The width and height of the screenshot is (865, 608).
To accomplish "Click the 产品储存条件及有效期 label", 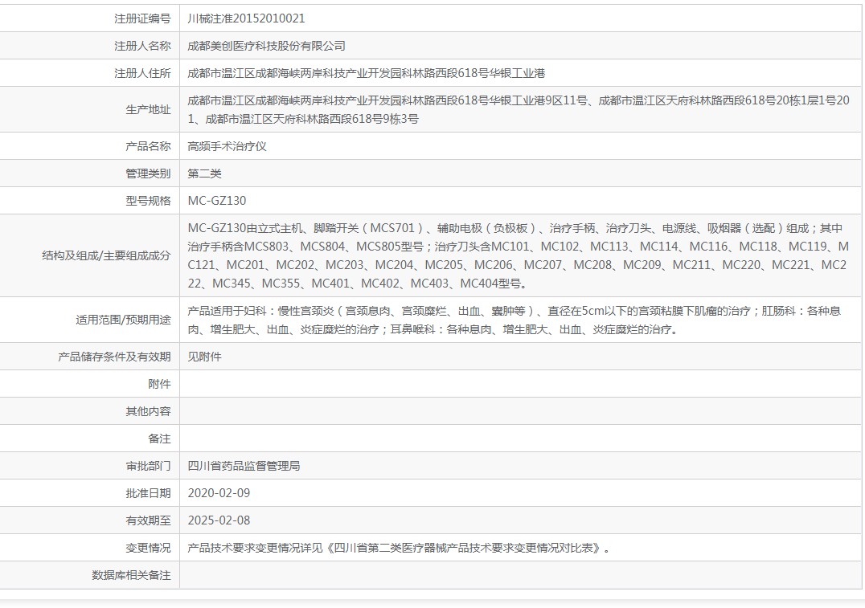I will point(114,357).
